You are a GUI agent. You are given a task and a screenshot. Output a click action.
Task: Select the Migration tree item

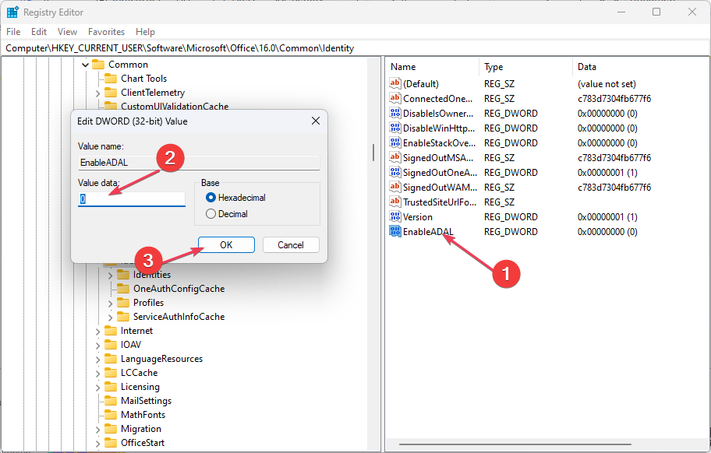(x=140, y=429)
